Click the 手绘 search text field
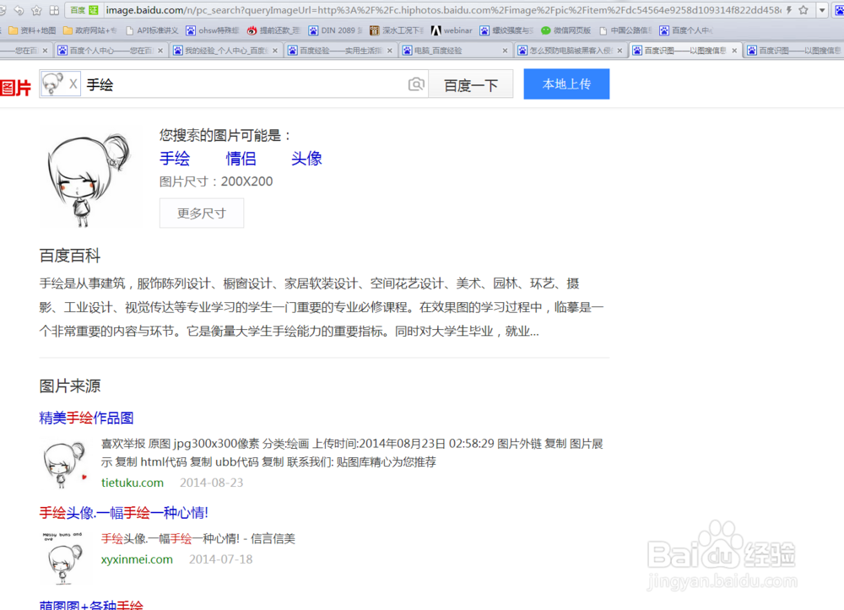The image size is (844, 610). click(x=245, y=84)
